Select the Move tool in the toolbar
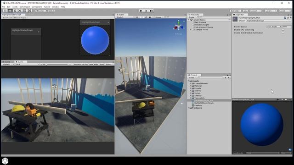The width and height of the screenshot is (294, 165). point(10,11)
